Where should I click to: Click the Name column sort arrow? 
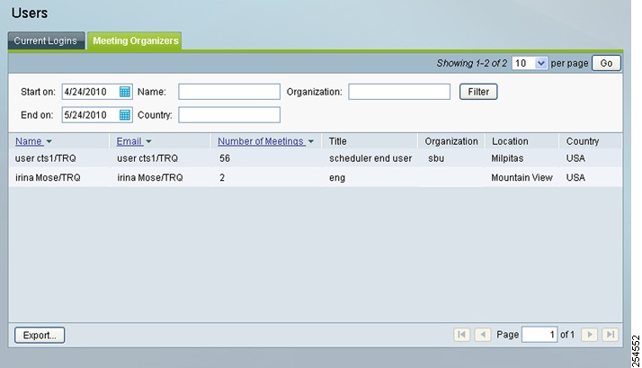49,141
